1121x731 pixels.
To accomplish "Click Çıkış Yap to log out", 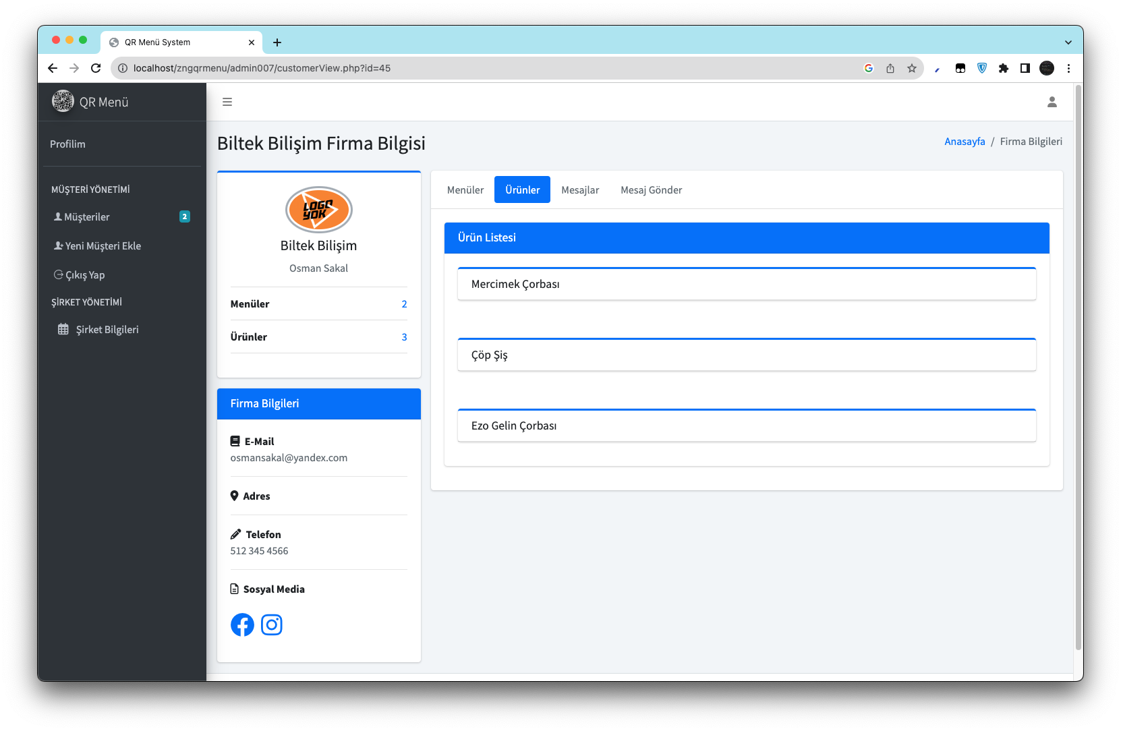I will pyautogui.click(x=85, y=275).
